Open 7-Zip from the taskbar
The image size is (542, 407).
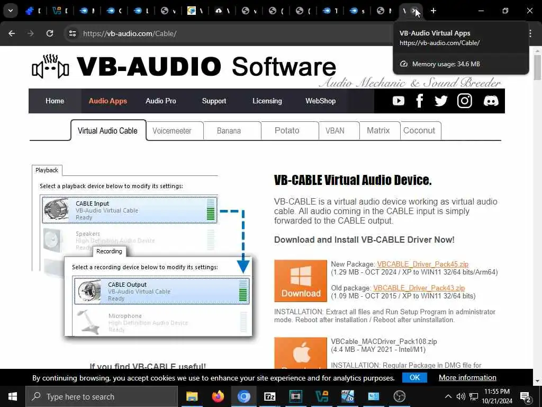269,396
